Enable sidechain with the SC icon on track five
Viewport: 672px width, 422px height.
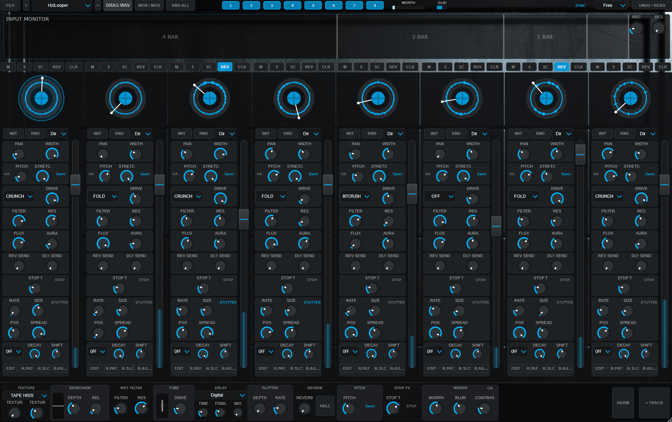[377, 67]
